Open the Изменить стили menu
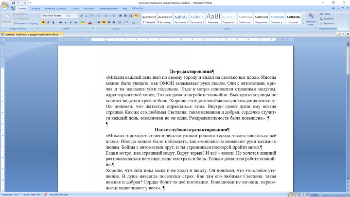 point(311,19)
